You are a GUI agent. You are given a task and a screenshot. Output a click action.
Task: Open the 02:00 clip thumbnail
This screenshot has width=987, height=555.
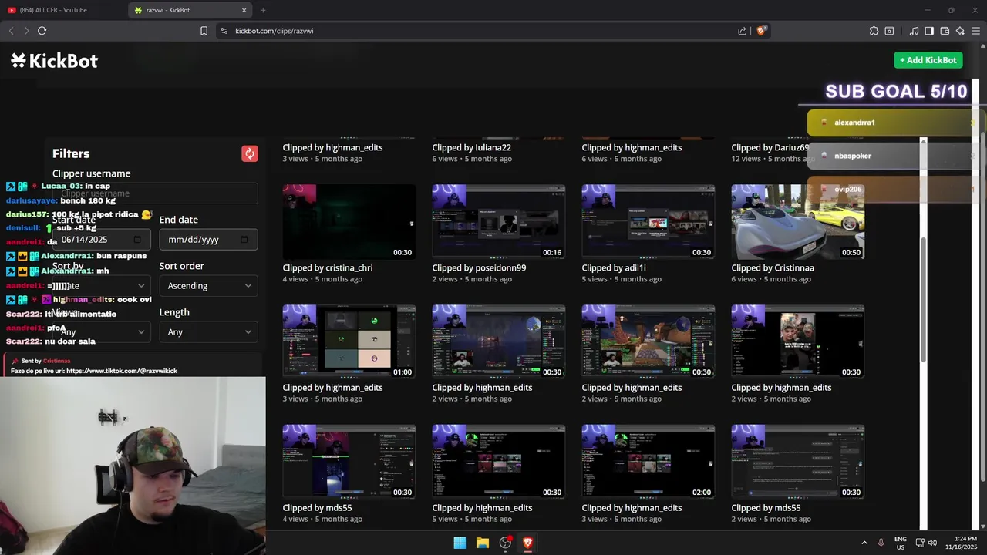click(x=648, y=461)
